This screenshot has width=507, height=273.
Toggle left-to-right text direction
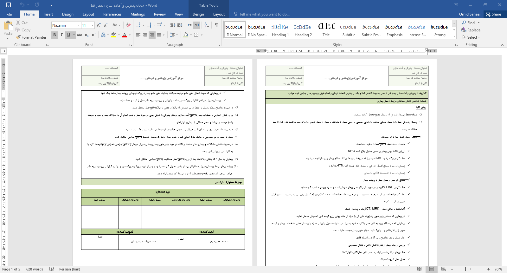click(x=190, y=25)
